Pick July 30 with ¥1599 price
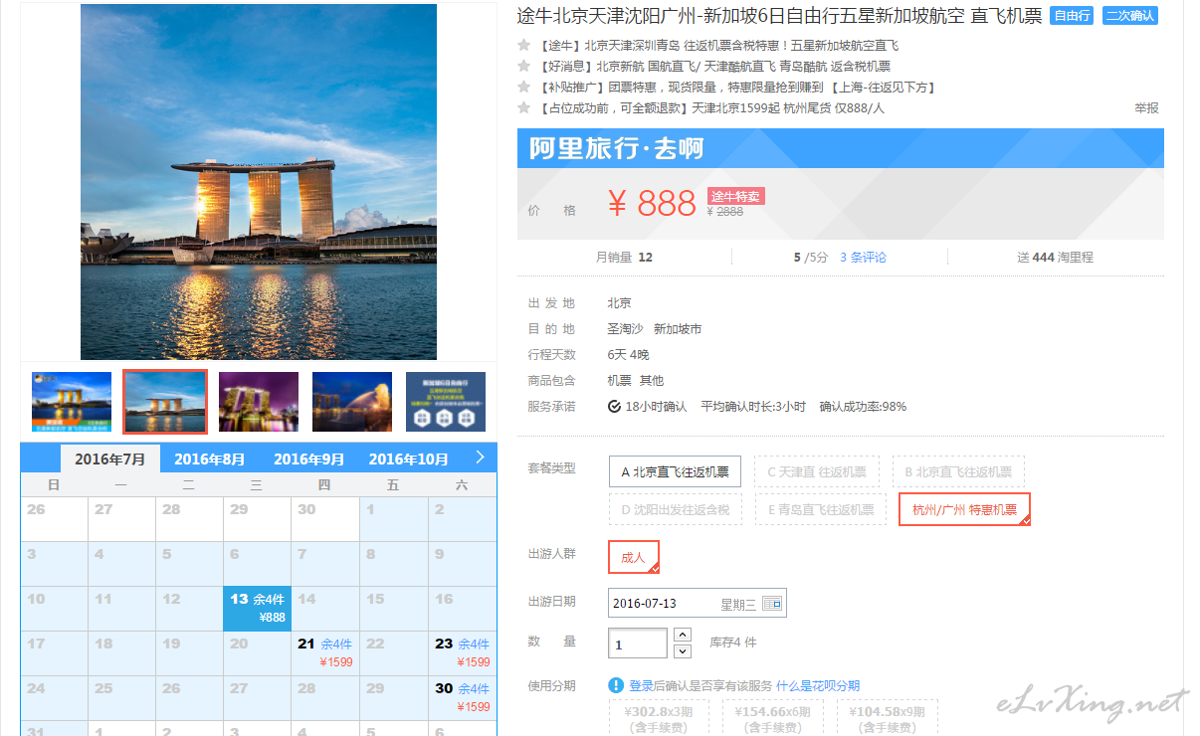 pos(463,697)
